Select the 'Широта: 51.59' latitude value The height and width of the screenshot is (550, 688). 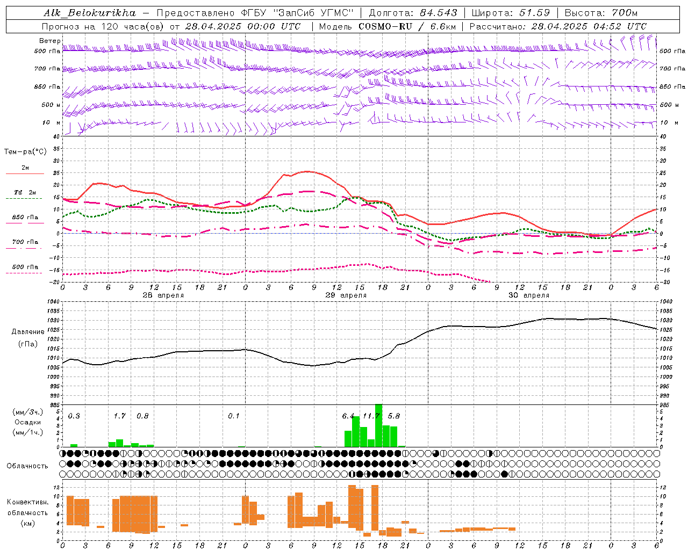pos(511,13)
